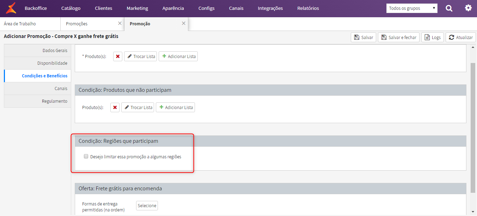The height and width of the screenshot is (216, 477).
Task: Click Trocar Lista in * Produto(s) row
Action: pyautogui.click(x=141, y=56)
